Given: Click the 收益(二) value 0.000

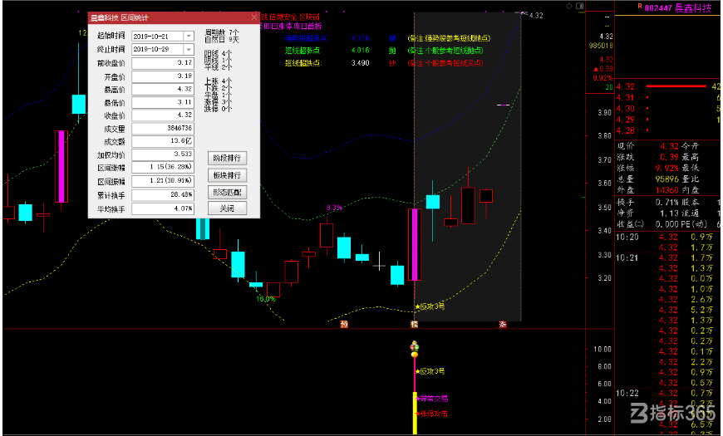Looking at the screenshot, I should click(x=666, y=224).
